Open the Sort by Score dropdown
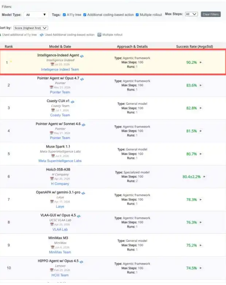Screen dimensions: 226x285 tap(31, 28)
